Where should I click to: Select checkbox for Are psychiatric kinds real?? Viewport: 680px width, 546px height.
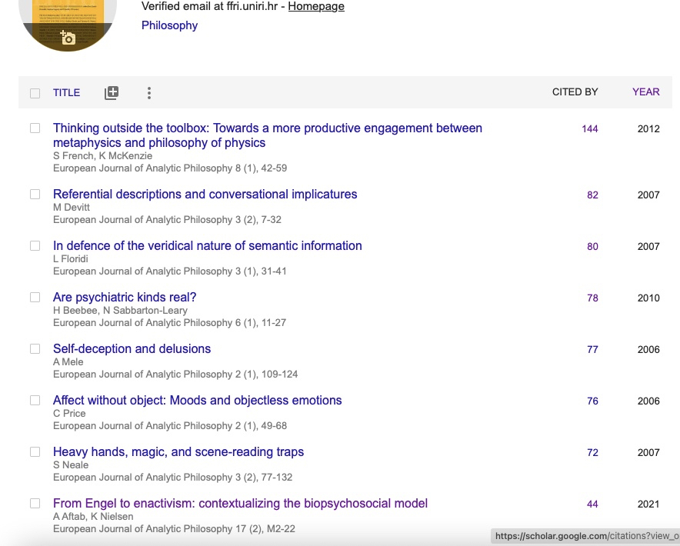pos(35,298)
